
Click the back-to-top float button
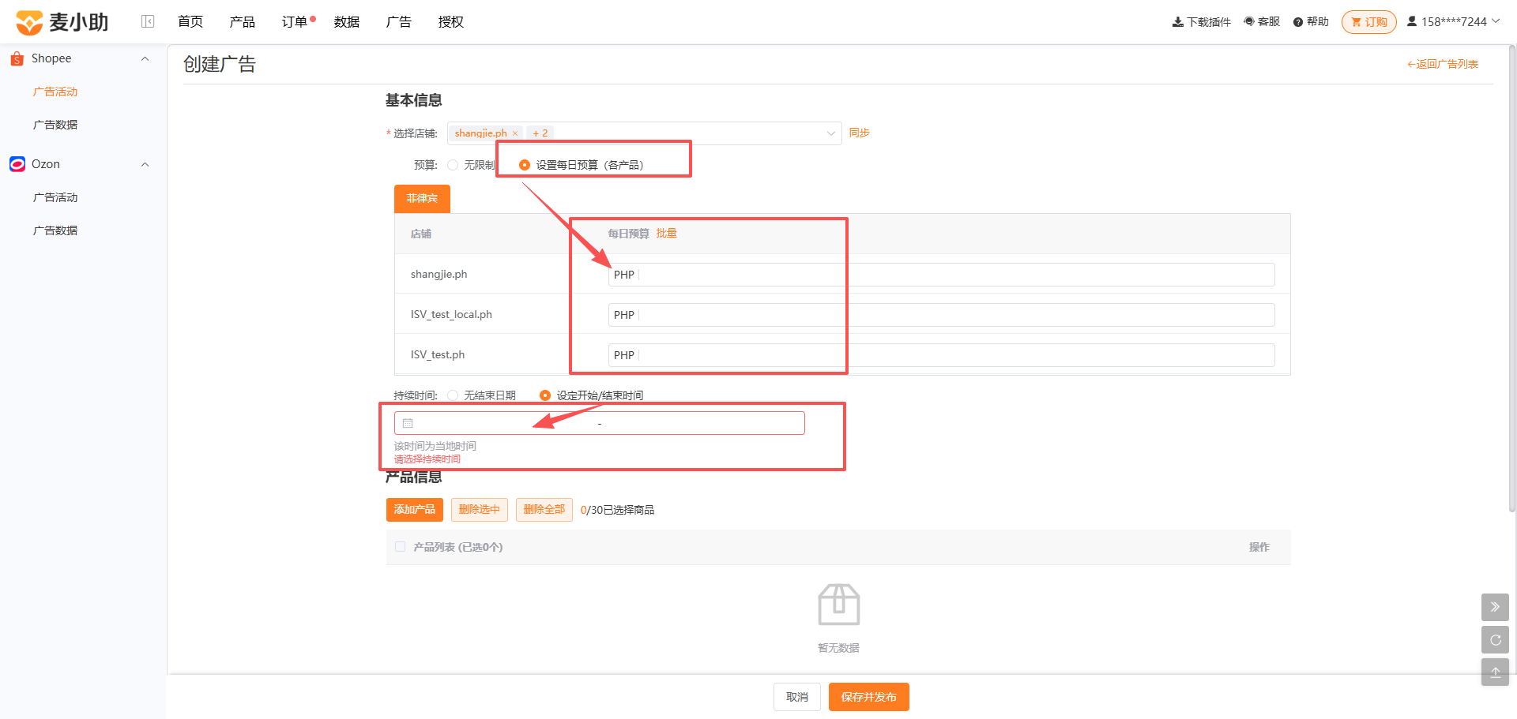[x=1495, y=672]
